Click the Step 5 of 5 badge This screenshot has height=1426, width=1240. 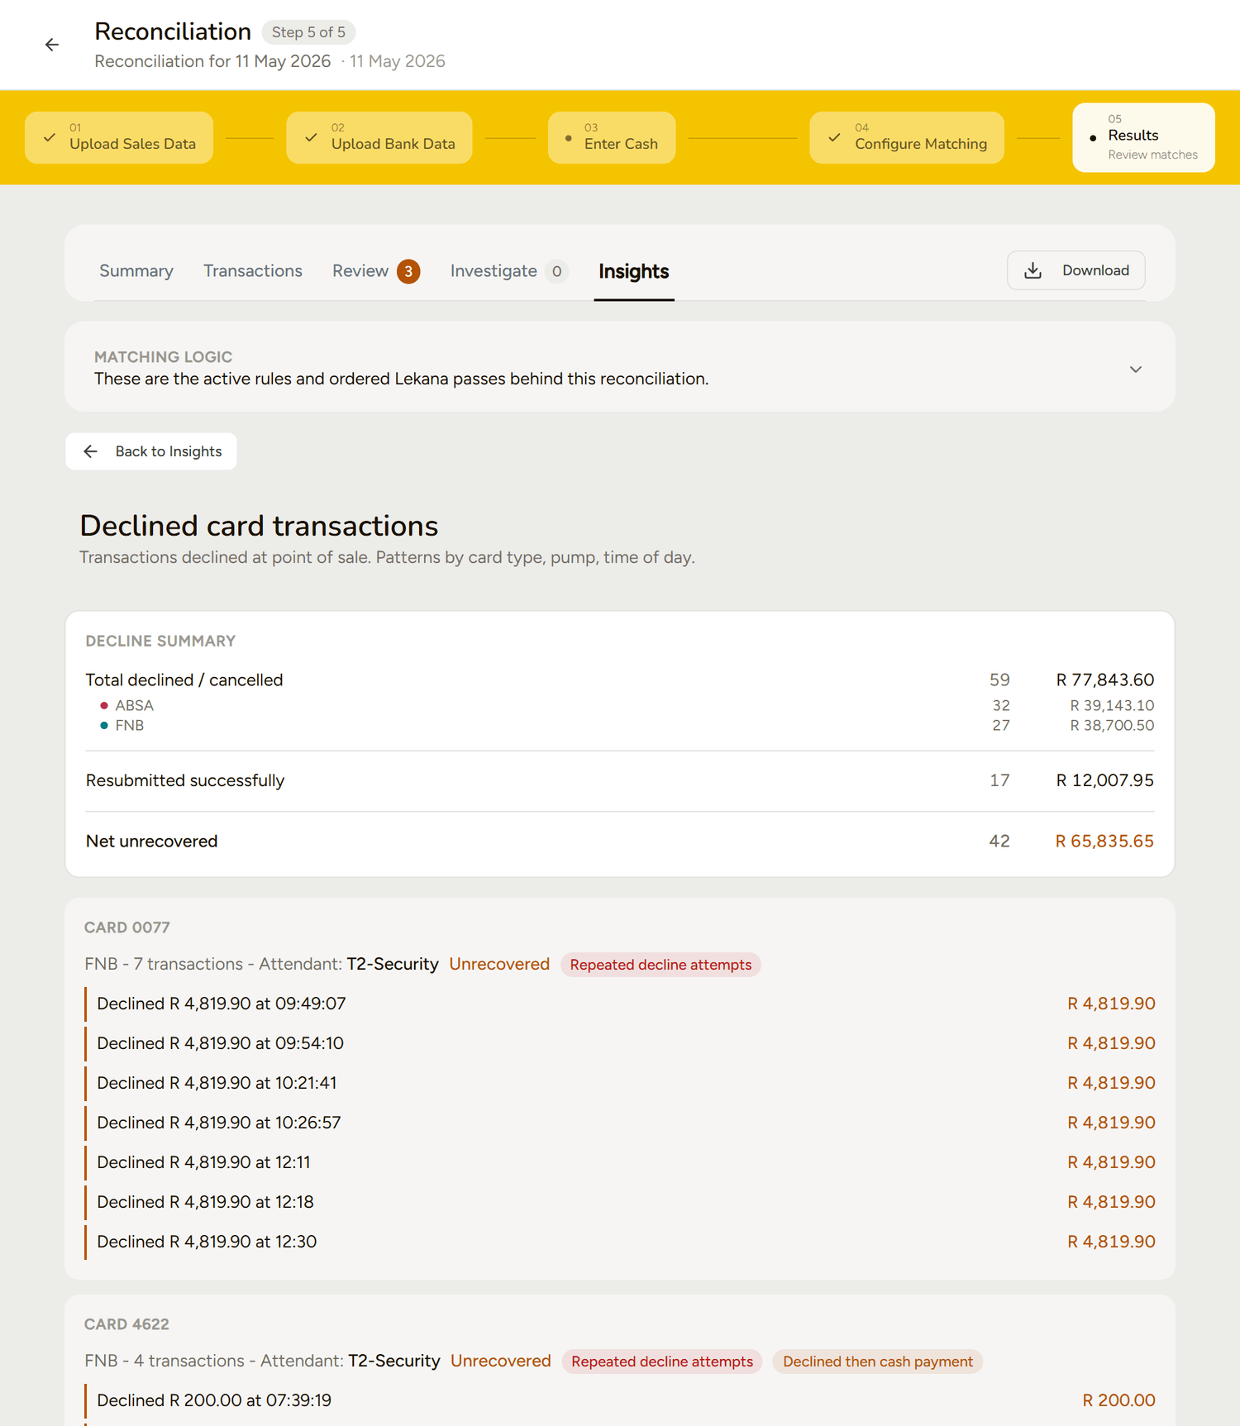tap(308, 32)
